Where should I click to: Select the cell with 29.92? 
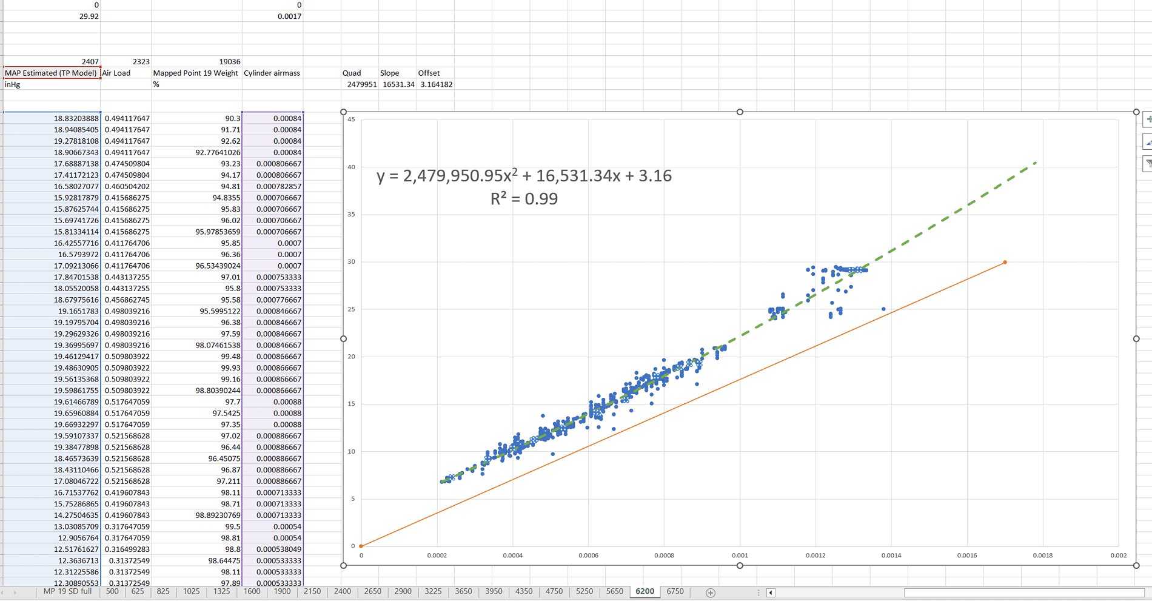[x=52, y=16]
